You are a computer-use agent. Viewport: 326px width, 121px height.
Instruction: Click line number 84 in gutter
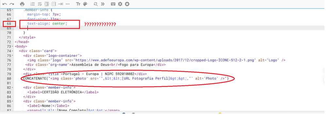[x=9, y=97]
